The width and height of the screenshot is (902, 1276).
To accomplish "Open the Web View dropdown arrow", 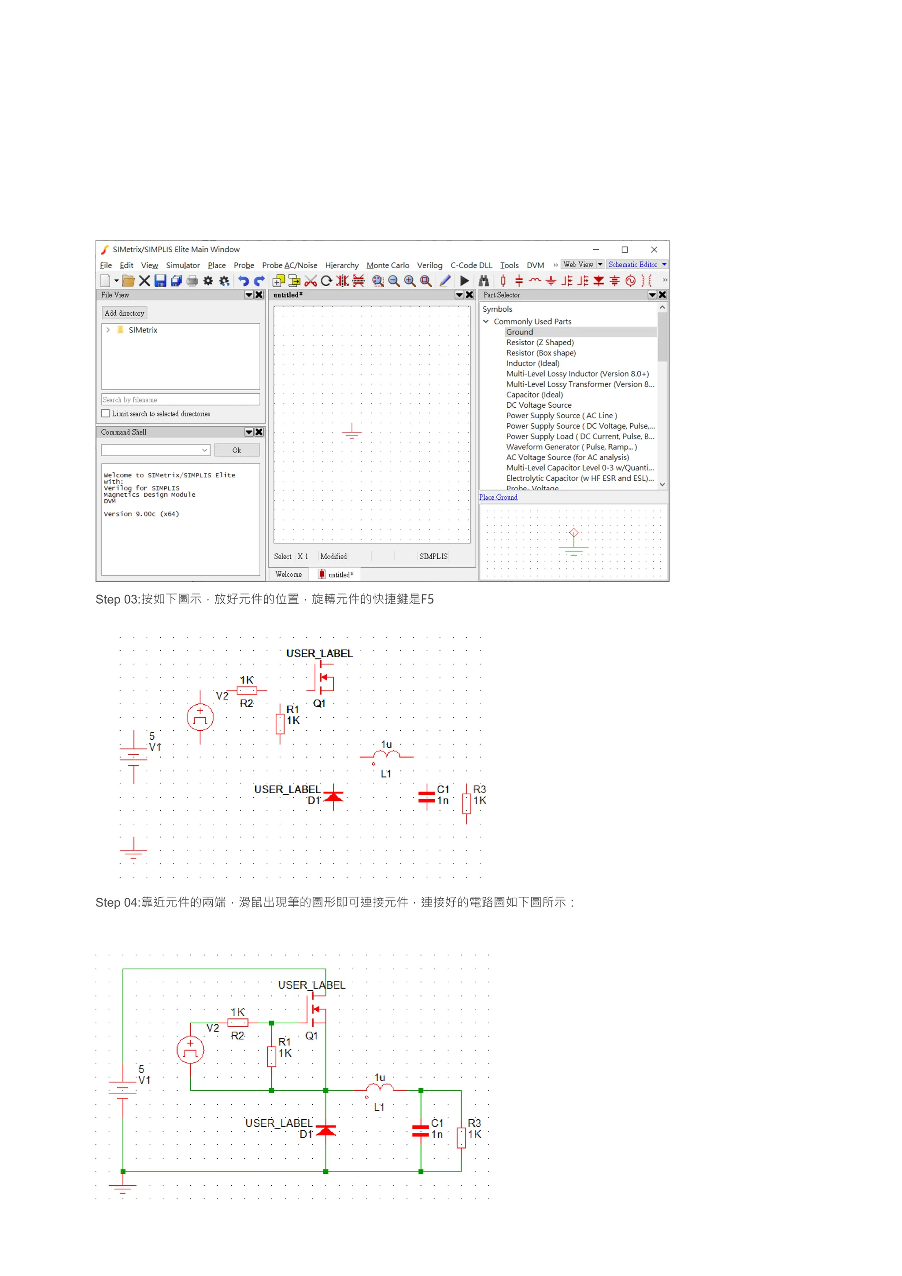I will 600,265.
